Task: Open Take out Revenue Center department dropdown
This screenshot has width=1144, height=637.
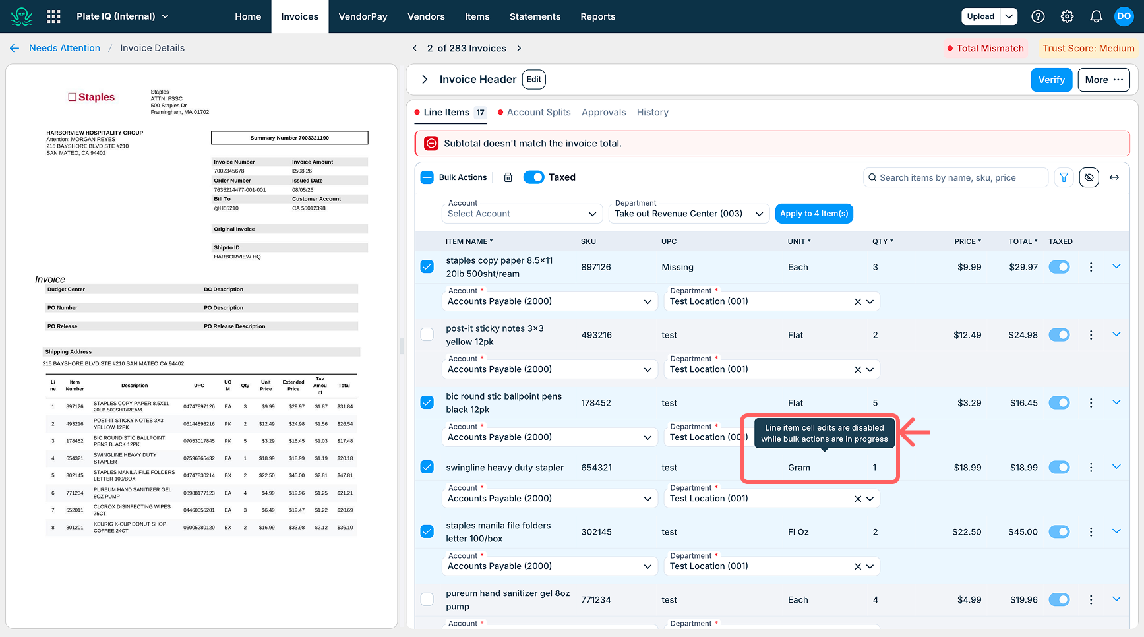Action: click(688, 214)
